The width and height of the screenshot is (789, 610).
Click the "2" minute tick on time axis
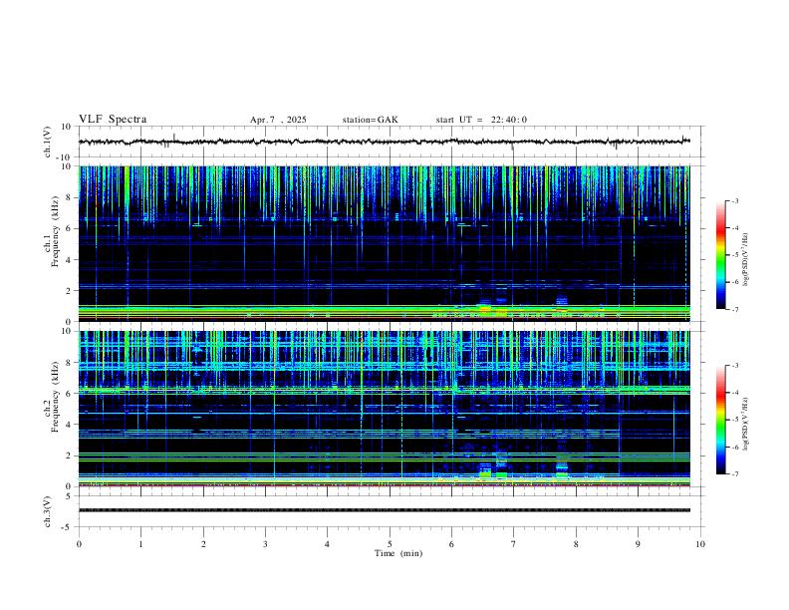pos(203,544)
